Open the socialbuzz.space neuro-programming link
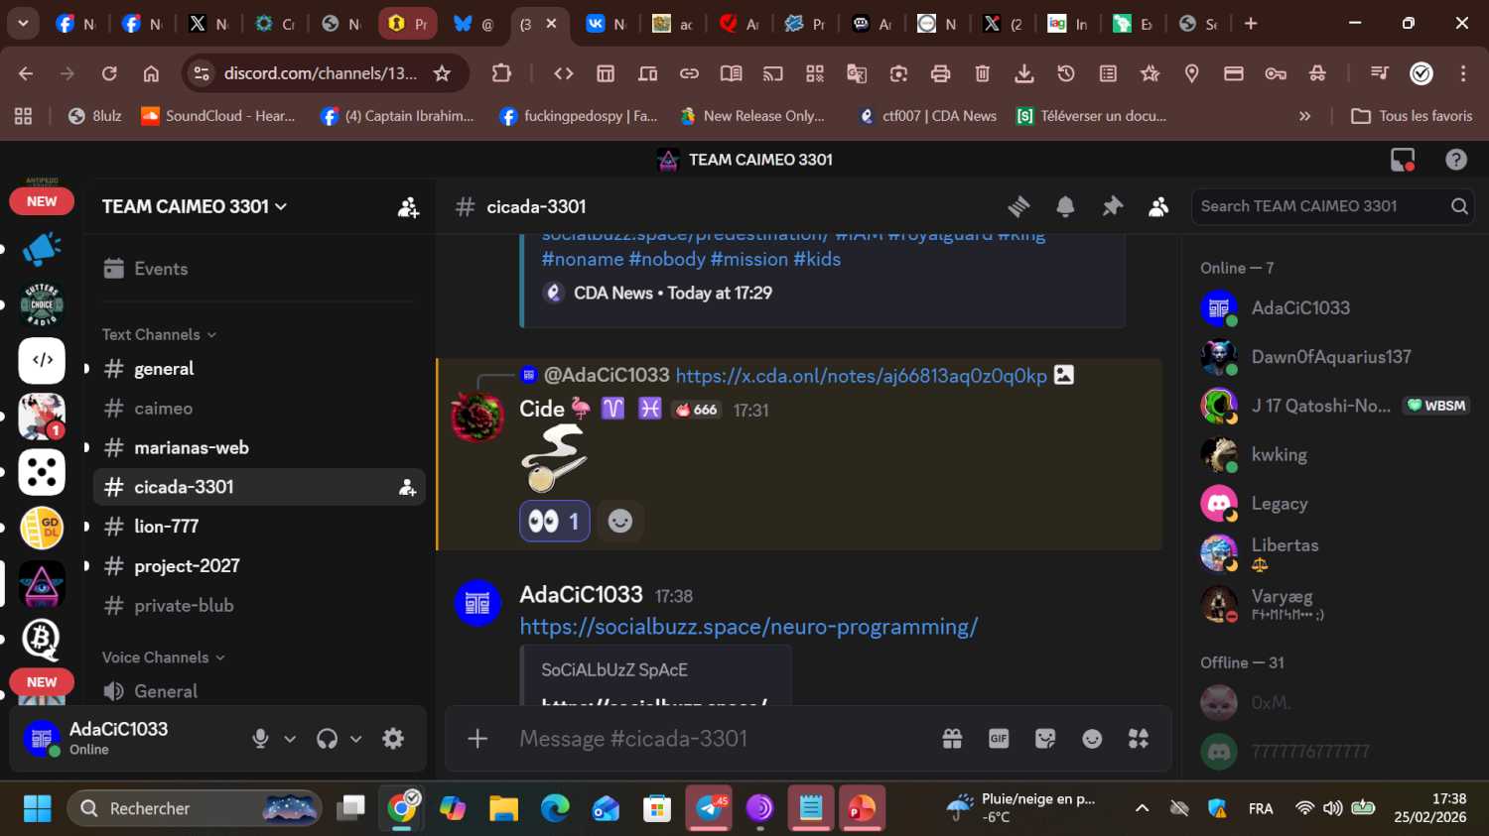Viewport: 1489px width, 836px height. (x=748, y=627)
